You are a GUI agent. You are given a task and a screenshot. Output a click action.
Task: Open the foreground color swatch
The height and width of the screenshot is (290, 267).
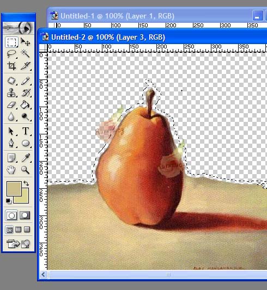(x=14, y=188)
